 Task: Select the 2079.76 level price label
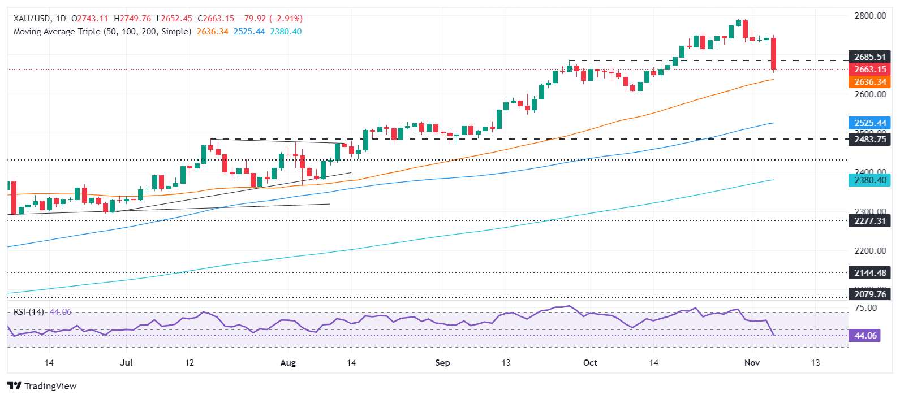pyautogui.click(x=869, y=294)
